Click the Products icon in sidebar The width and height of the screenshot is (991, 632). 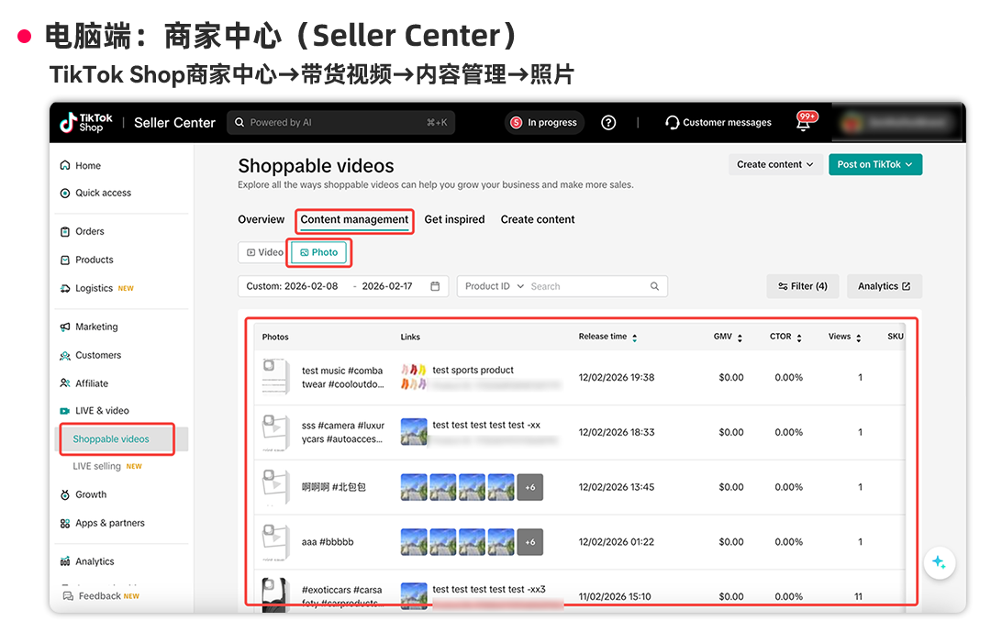coord(64,260)
